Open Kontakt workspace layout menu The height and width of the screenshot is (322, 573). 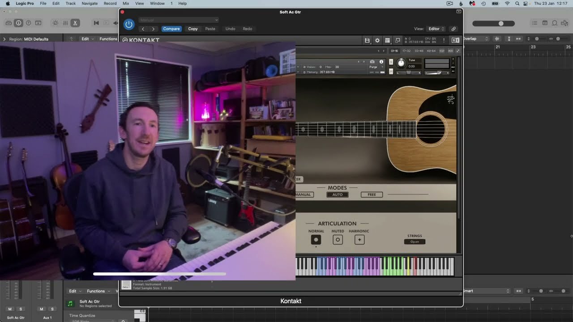tap(388, 40)
